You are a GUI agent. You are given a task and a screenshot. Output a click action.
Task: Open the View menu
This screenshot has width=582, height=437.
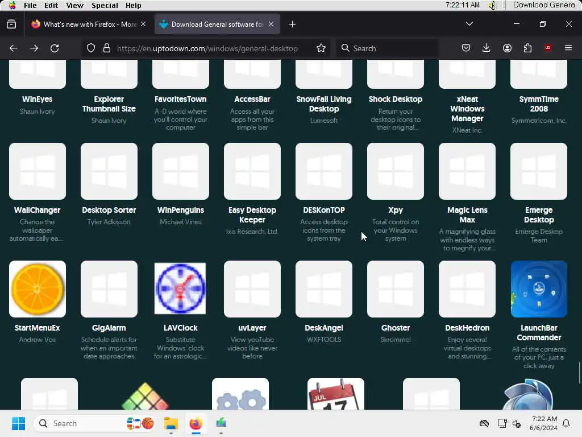(x=74, y=5)
